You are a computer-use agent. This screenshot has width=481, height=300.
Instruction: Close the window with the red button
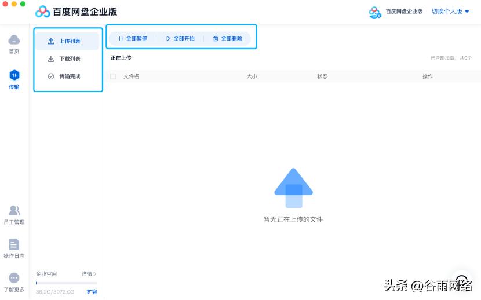coord(5,3)
